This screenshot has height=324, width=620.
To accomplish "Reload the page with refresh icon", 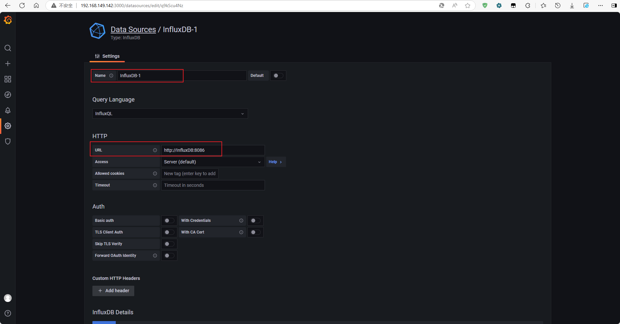I will point(22,6).
